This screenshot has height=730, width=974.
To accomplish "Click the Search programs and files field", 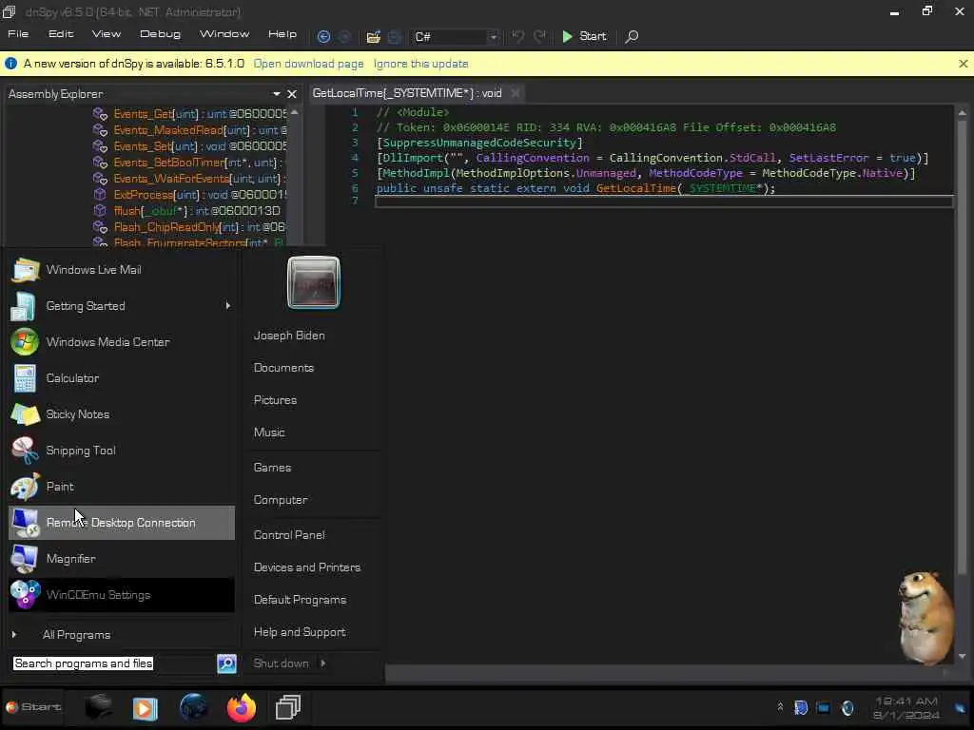I will (x=113, y=663).
